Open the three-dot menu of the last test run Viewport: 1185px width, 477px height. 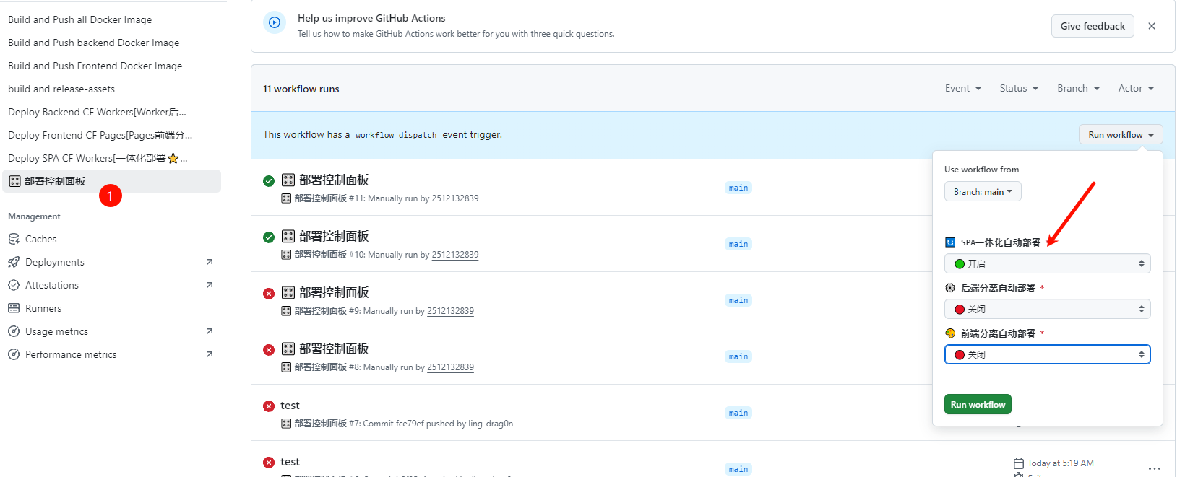pos(1155,468)
